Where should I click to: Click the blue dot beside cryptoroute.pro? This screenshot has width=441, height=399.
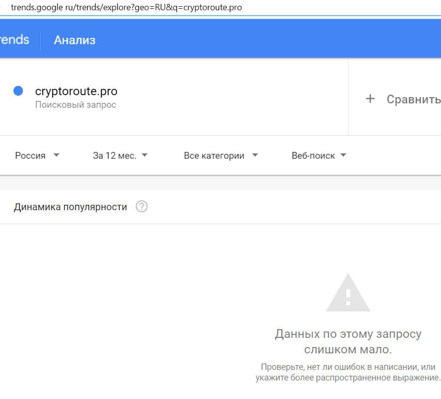point(18,91)
